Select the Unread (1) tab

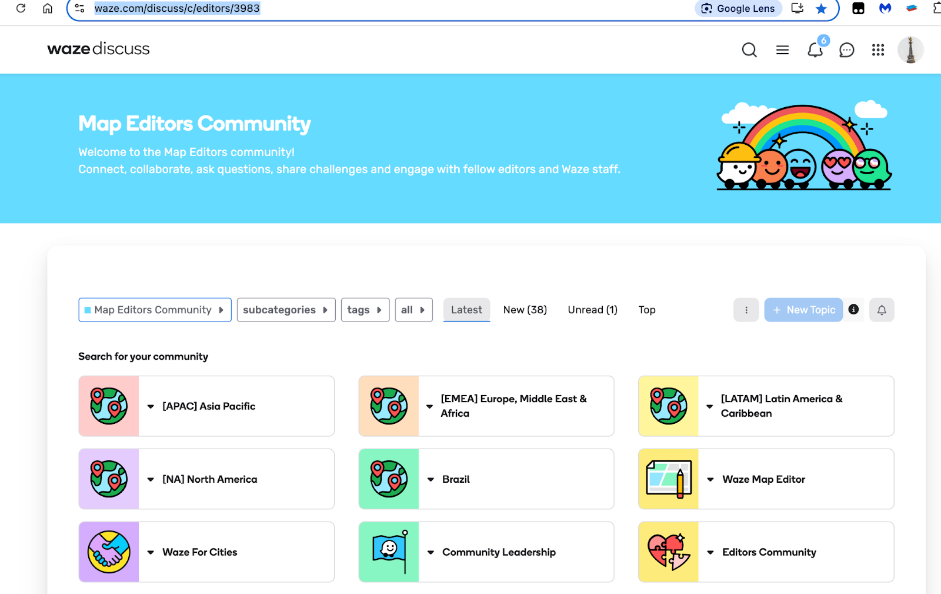click(592, 310)
